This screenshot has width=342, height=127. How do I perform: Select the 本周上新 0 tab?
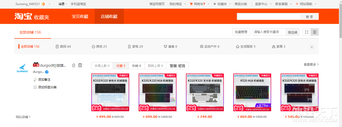click(102, 66)
